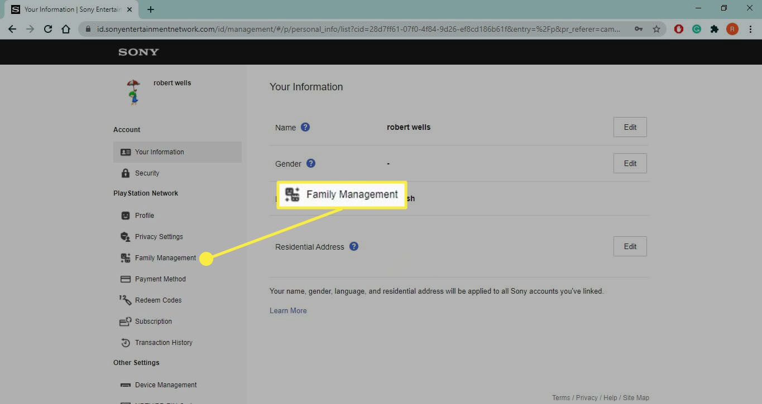Edit the Residential Address

630,246
